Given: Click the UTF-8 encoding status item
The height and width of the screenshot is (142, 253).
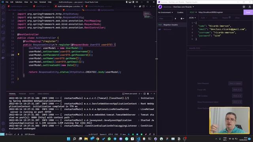Looking at the screenshot, I should [x=111, y=134].
